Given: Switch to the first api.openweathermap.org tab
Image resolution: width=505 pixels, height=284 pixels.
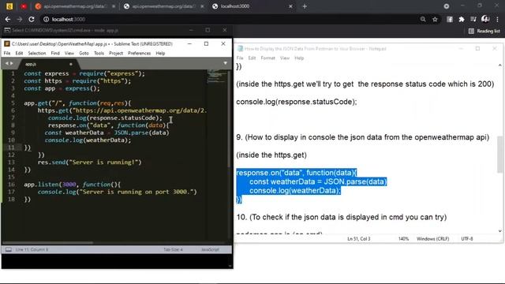Looking at the screenshot, I should [75, 6].
